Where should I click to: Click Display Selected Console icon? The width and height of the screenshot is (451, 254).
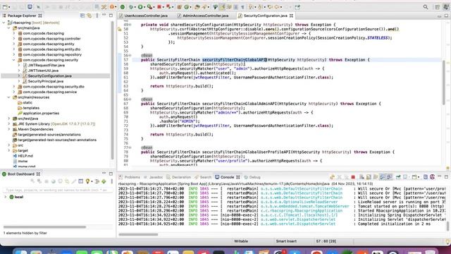click(406, 177)
